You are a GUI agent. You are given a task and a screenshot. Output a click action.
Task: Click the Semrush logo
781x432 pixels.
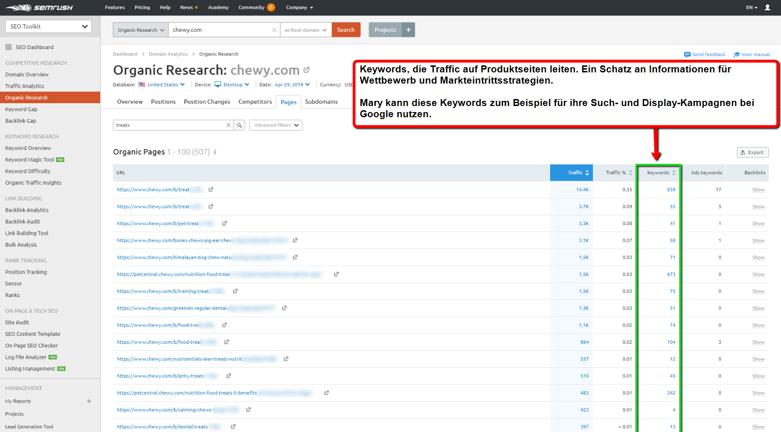[40, 7]
